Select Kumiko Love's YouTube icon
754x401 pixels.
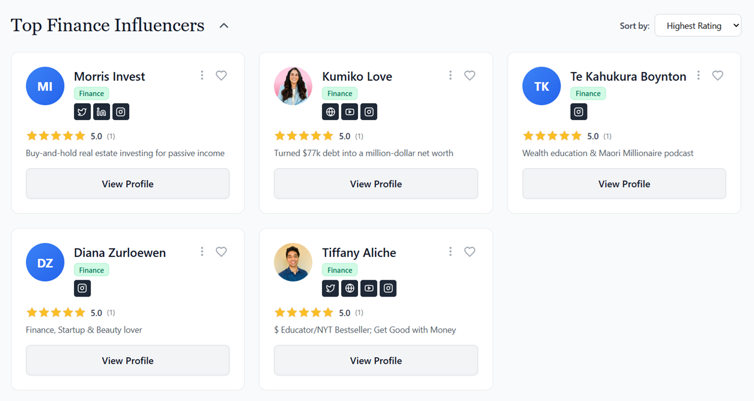pyautogui.click(x=350, y=112)
